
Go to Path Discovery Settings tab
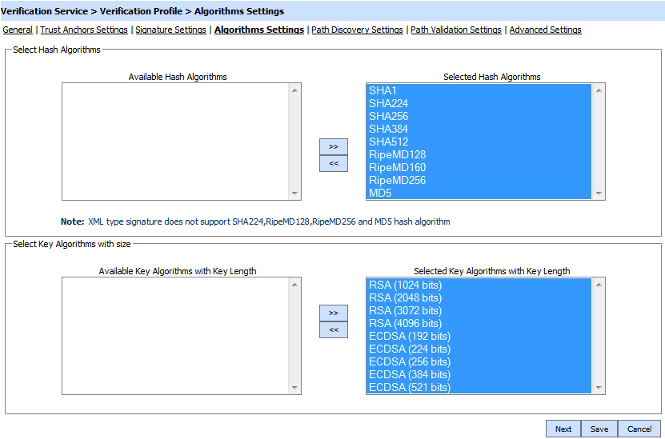357,30
